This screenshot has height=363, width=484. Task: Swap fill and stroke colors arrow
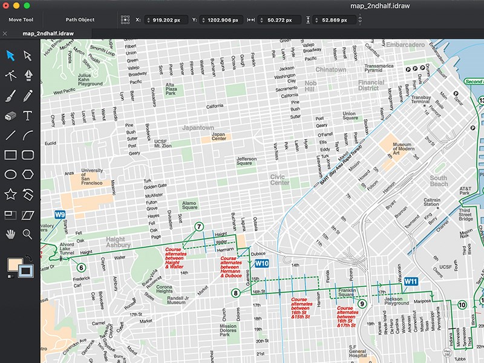tap(28, 258)
